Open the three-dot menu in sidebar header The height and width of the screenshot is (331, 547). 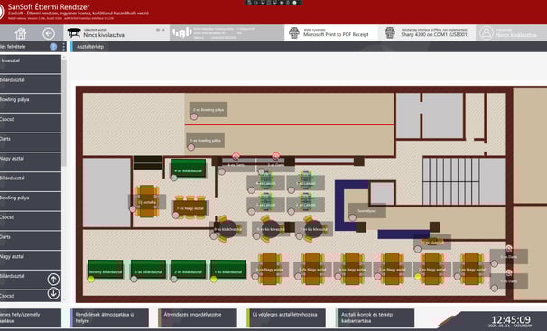click(63, 47)
